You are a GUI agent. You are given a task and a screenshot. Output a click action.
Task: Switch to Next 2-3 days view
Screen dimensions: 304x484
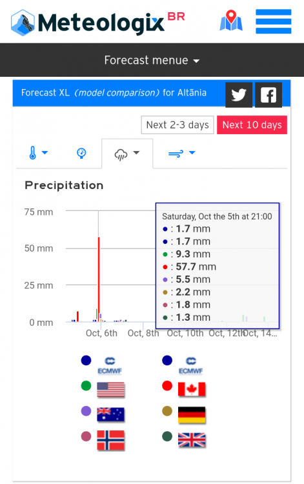(x=177, y=125)
